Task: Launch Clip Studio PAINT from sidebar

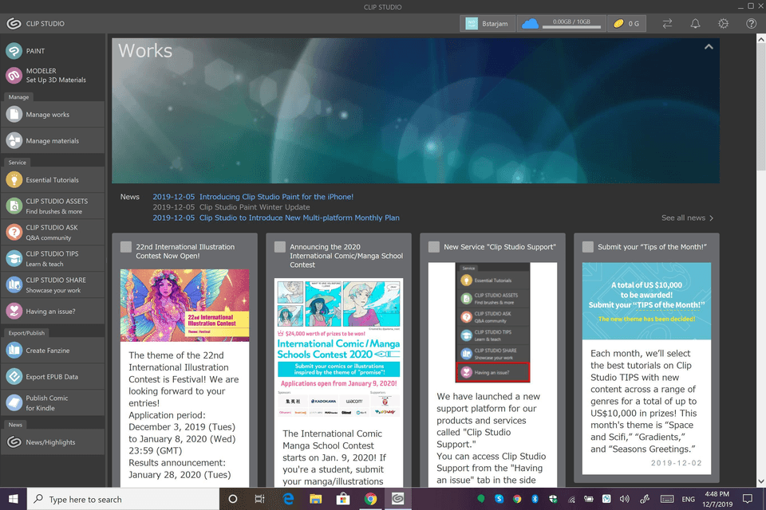Action: pyautogui.click(x=35, y=51)
